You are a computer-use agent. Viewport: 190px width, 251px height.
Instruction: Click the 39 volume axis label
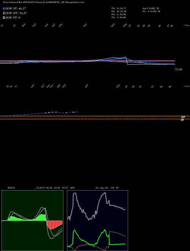pos(182,120)
